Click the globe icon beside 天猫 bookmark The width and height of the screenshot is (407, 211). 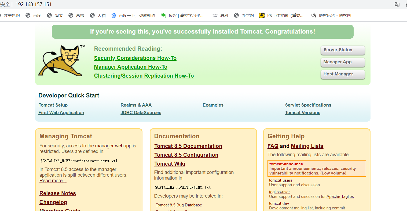(x=92, y=16)
